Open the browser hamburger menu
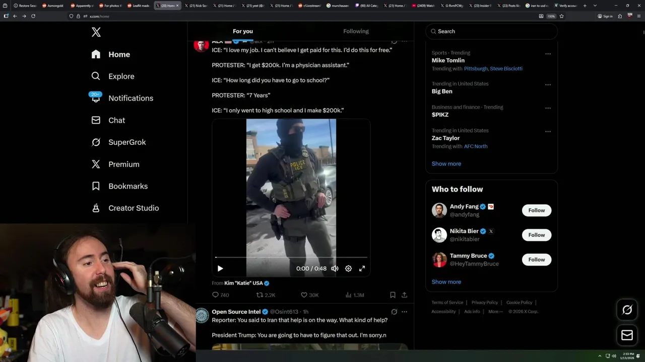 [638, 16]
